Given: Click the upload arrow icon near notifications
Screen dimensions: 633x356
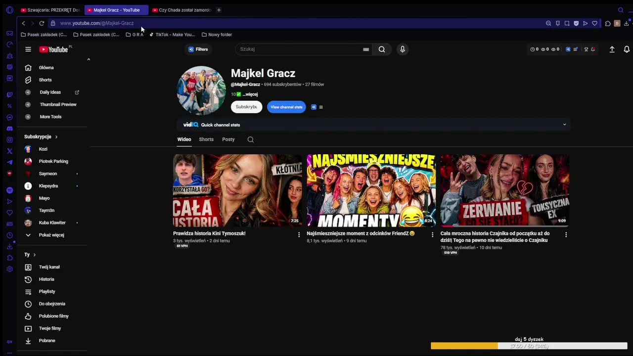Looking at the screenshot, I should pyautogui.click(x=612, y=49).
